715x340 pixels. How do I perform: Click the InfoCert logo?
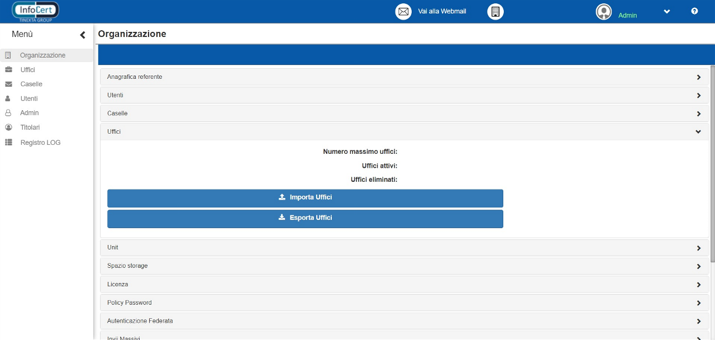(35, 11)
